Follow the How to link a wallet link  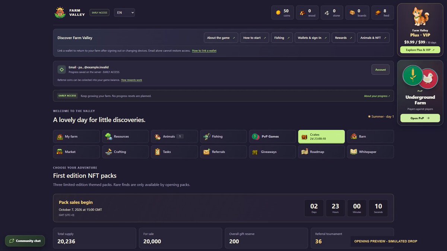[204, 51]
